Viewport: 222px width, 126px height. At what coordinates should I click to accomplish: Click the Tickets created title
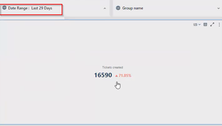[112, 67]
